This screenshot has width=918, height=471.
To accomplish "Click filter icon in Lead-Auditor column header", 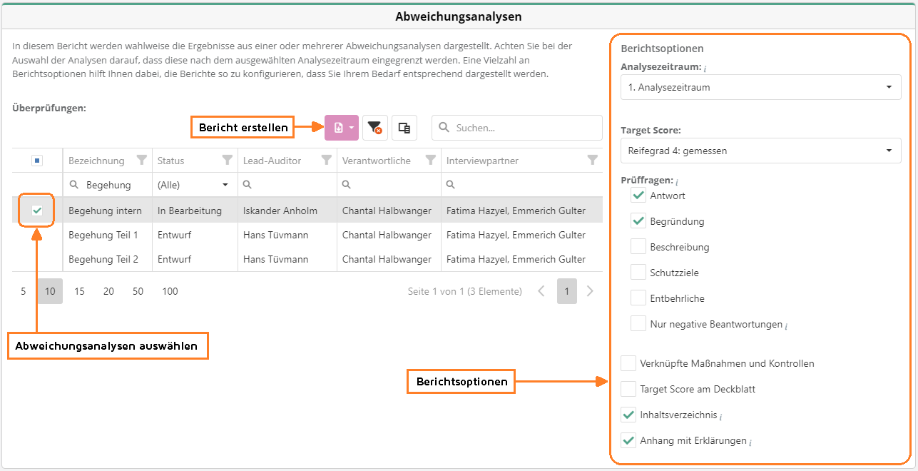I will (327, 161).
